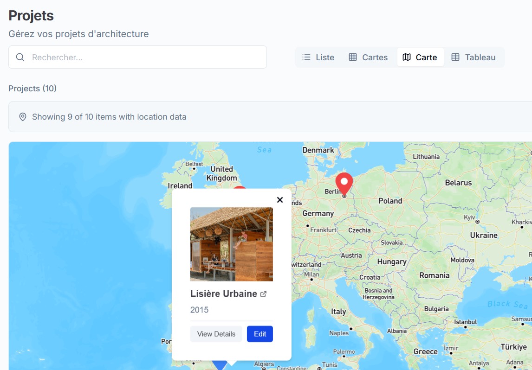The image size is (532, 370).
Task: Switch to the Liste view tab
Action: click(318, 57)
